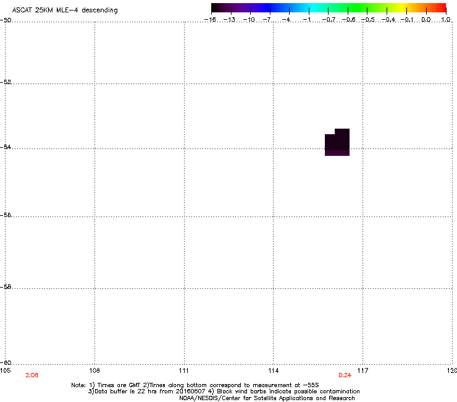The height and width of the screenshot is (402, 457).
Task: Select the "-1" colorbar label
Action: tap(306, 20)
